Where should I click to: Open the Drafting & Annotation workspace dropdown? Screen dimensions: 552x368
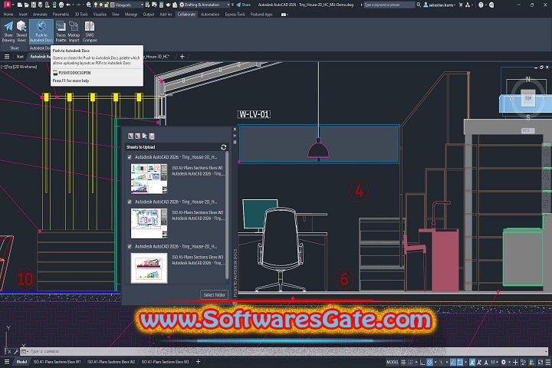pyautogui.click(x=204, y=5)
